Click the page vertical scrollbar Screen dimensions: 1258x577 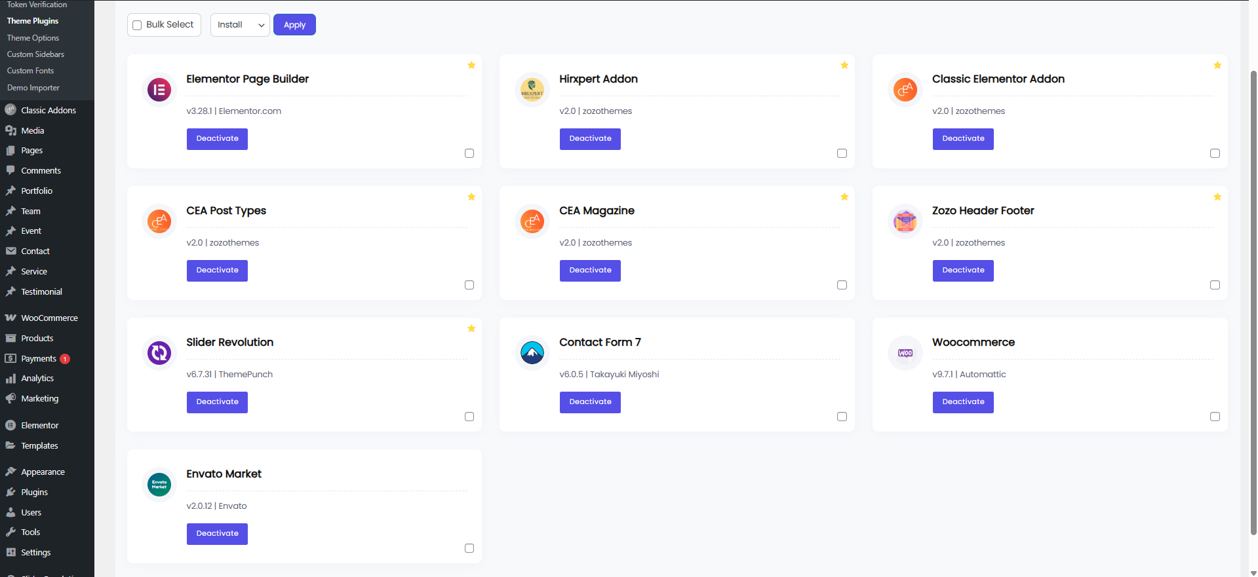pos(1253,303)
